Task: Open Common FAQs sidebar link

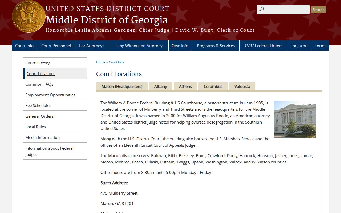Action: pos(55,84)
